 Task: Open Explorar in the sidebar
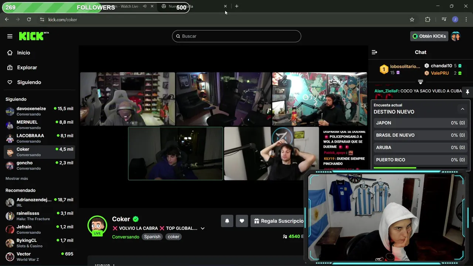pyautogui.click(x=27, y=68)
